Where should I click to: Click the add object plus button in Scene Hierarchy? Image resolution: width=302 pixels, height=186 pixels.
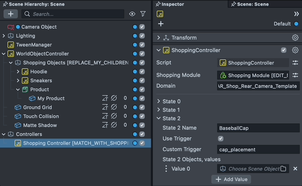[11, 14]
